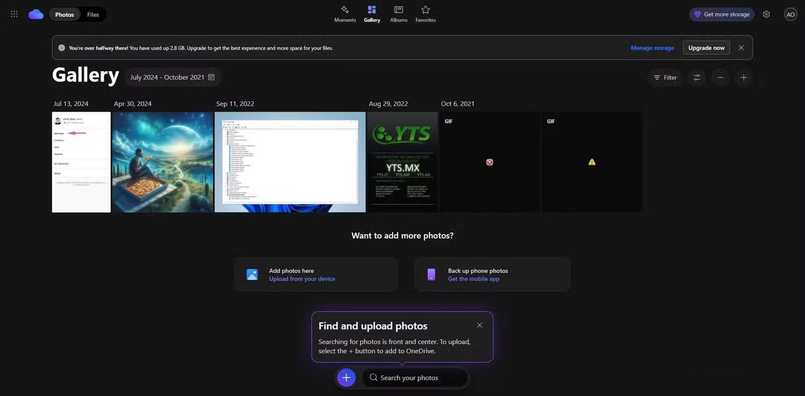
Task: Click the info icon in storage banner
Action: (x=61, y=48)
